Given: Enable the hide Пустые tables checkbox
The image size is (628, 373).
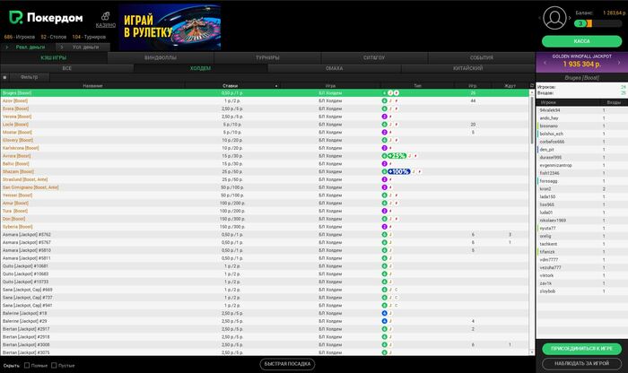Looking at the screenshot, I should [x=54, y=366].
